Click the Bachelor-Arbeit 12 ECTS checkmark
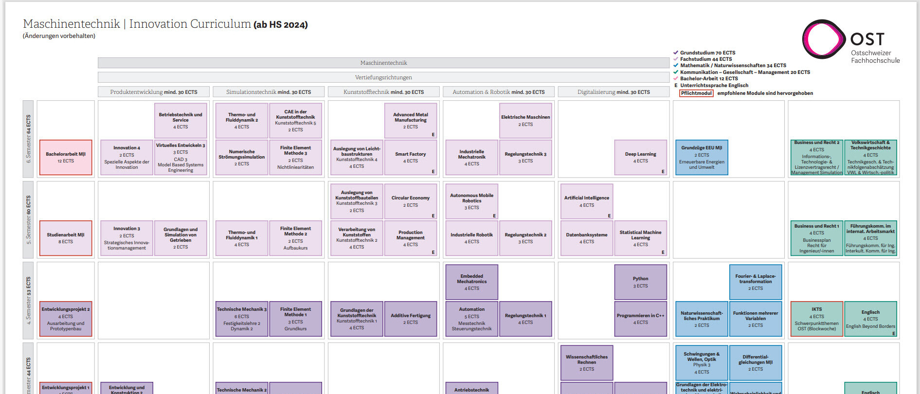 [675, 78]
